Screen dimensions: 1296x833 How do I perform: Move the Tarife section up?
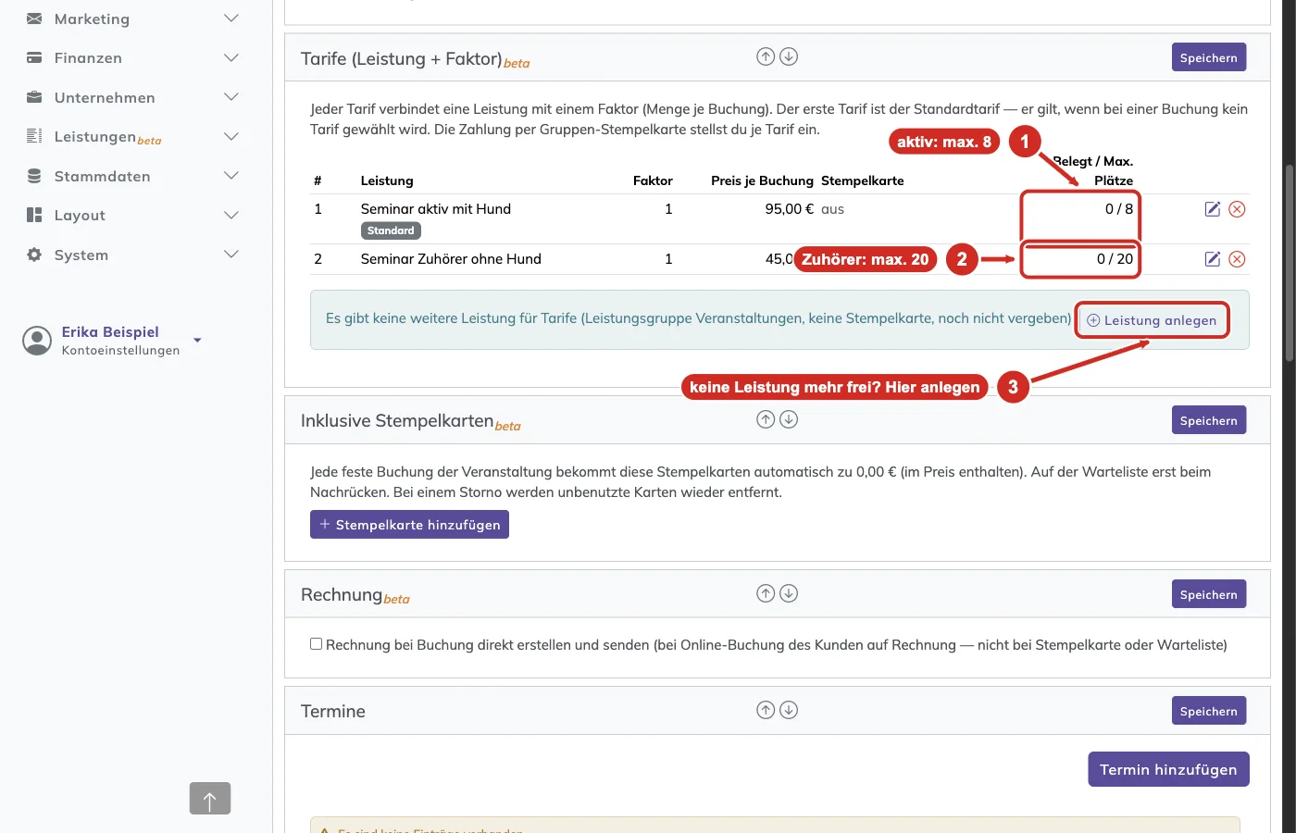pyautogui.click(x=766, y=56)
